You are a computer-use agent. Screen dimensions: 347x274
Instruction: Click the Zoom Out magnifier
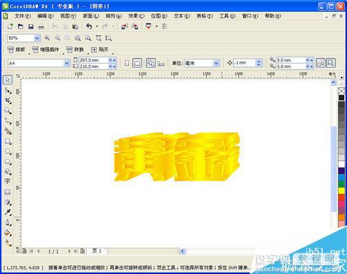(58, 38)
